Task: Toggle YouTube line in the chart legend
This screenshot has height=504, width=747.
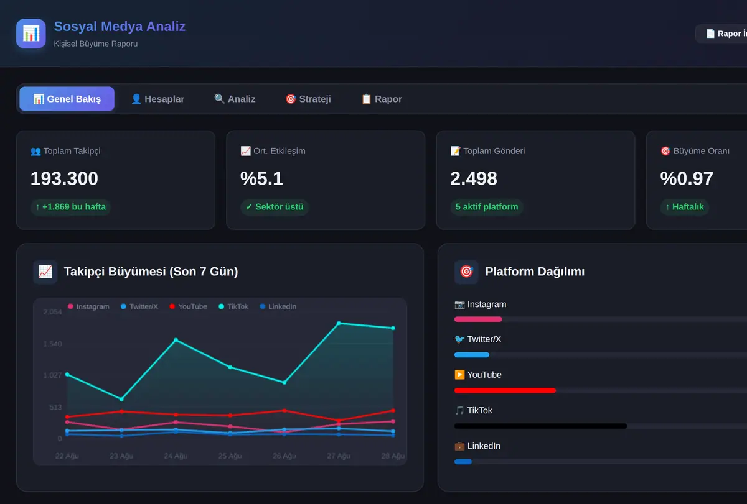Action: [188, 306]
